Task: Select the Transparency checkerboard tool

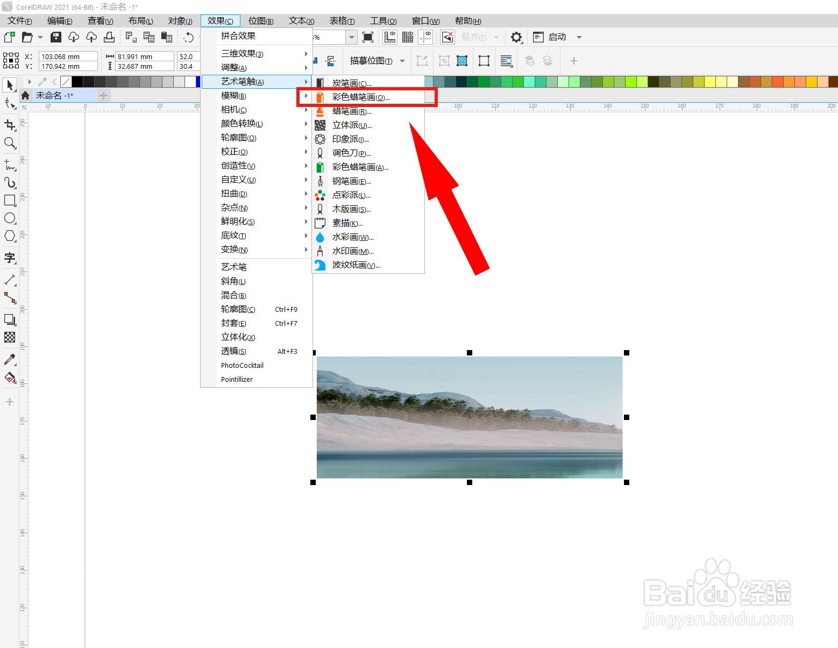Action: tap(10, 337)
